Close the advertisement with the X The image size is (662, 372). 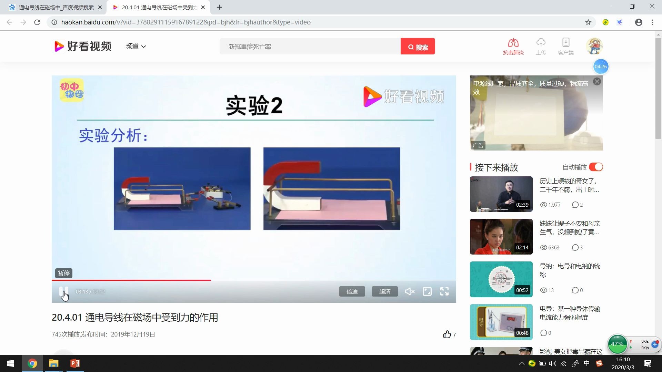coord(597,82)
